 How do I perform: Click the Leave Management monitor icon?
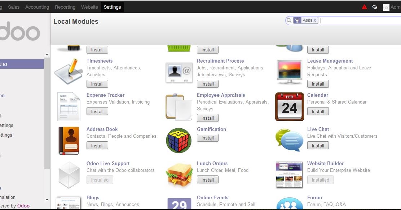pos(290,72)
